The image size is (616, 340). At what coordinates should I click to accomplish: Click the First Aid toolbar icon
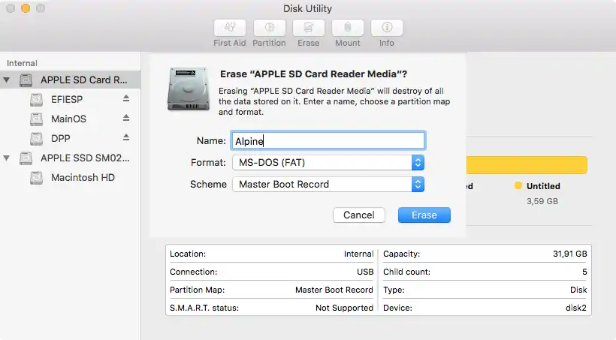pyautogui.click(x=228, y=28)
